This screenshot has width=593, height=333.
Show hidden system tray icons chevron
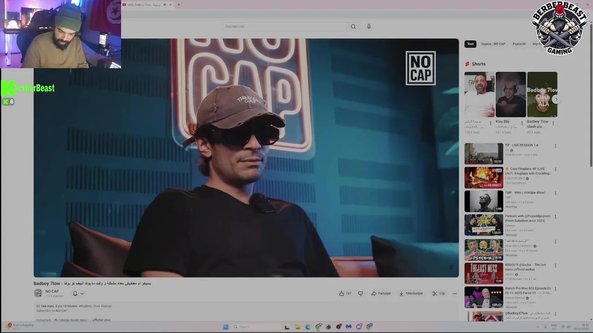point(538,327)
